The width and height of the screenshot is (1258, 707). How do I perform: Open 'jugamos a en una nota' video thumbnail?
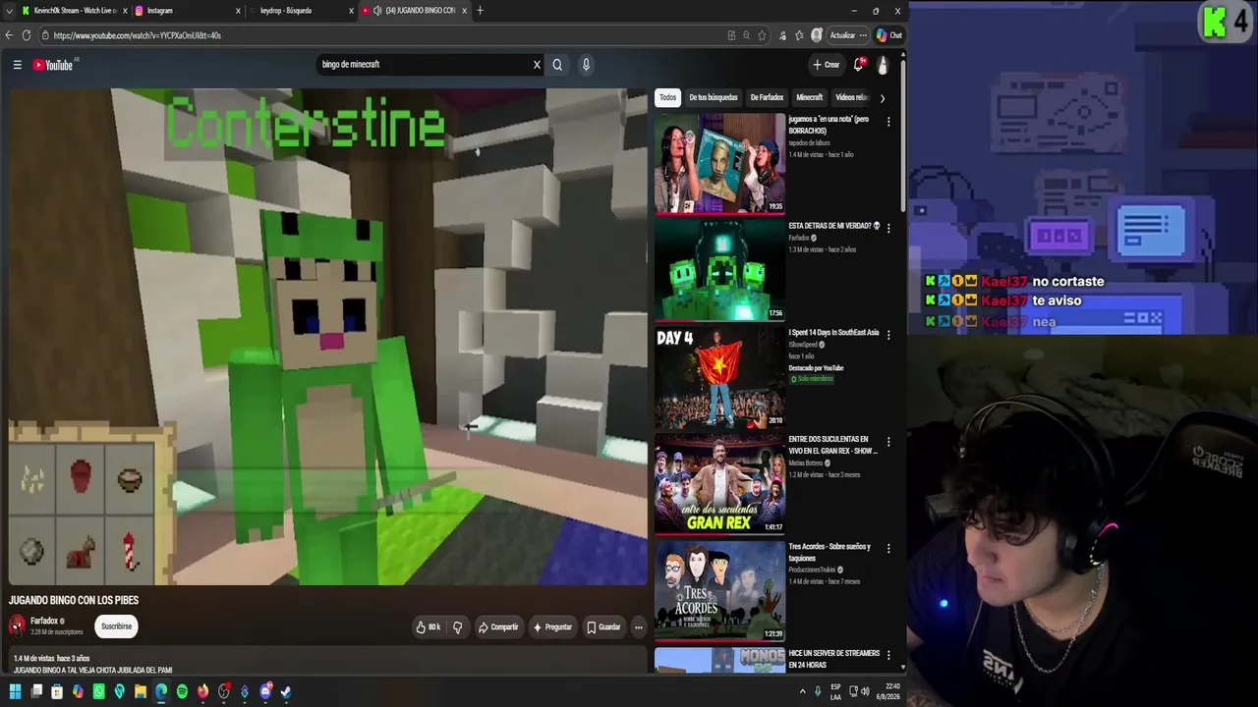720,163
